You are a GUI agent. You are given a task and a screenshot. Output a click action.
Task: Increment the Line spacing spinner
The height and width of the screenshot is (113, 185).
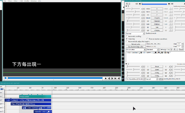pos(182,46)
